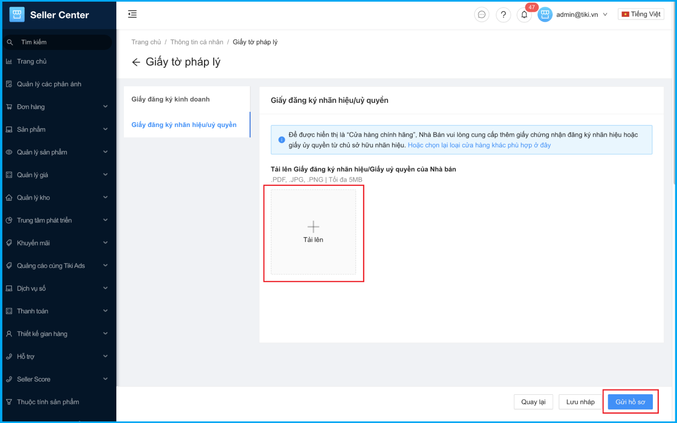Click the Lưu nháp button

click(580, 402)
